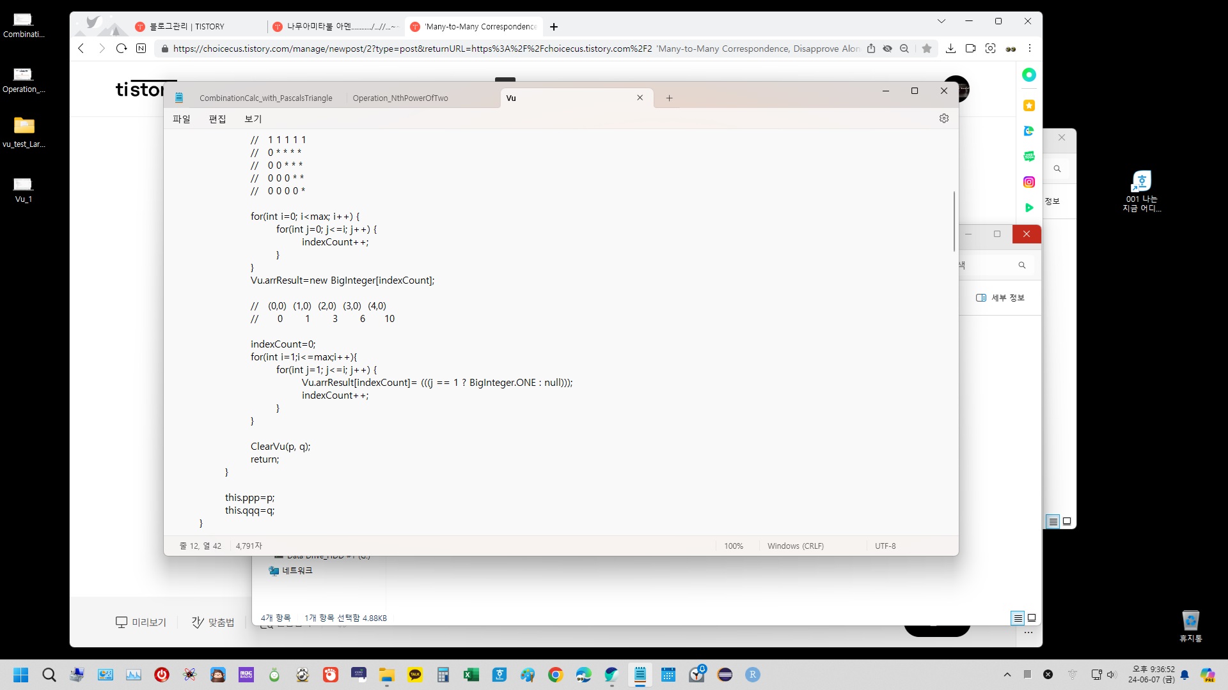Switch to CombinationCalc_with_PascalsTriangle tab
This screenshot has height=690, width=1228.
point(265,98)
